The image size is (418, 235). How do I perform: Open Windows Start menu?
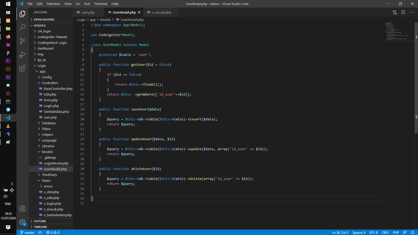pyautogui.click(x=8, y=4)
